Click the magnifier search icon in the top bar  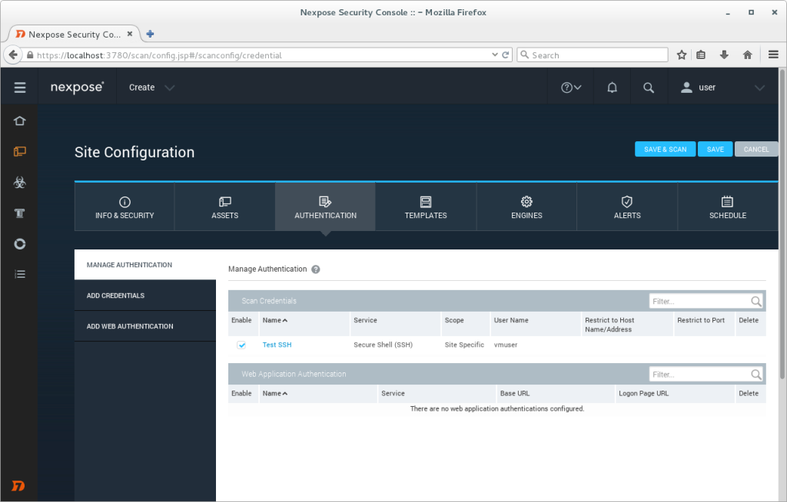click(649, 87)
